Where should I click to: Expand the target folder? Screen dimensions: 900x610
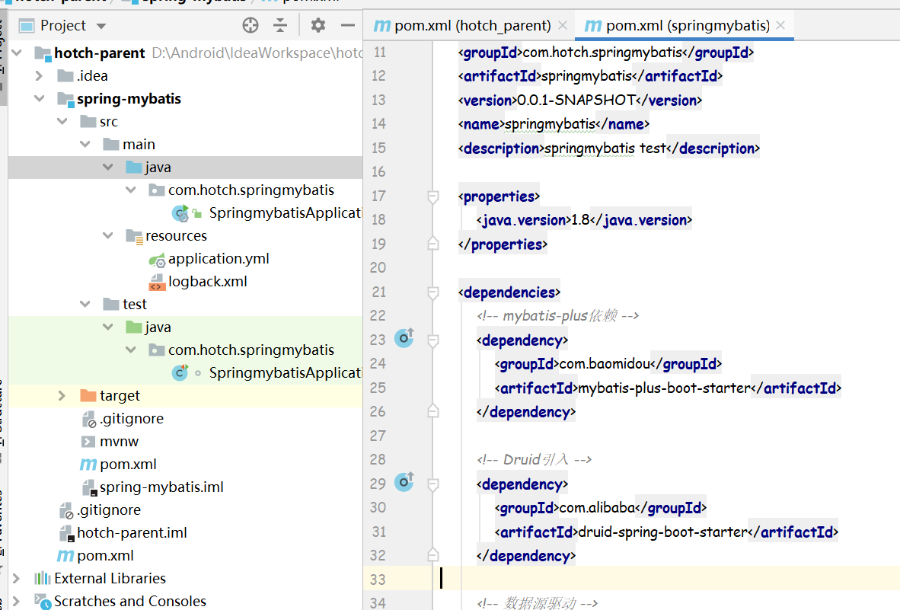click(62, 395)
